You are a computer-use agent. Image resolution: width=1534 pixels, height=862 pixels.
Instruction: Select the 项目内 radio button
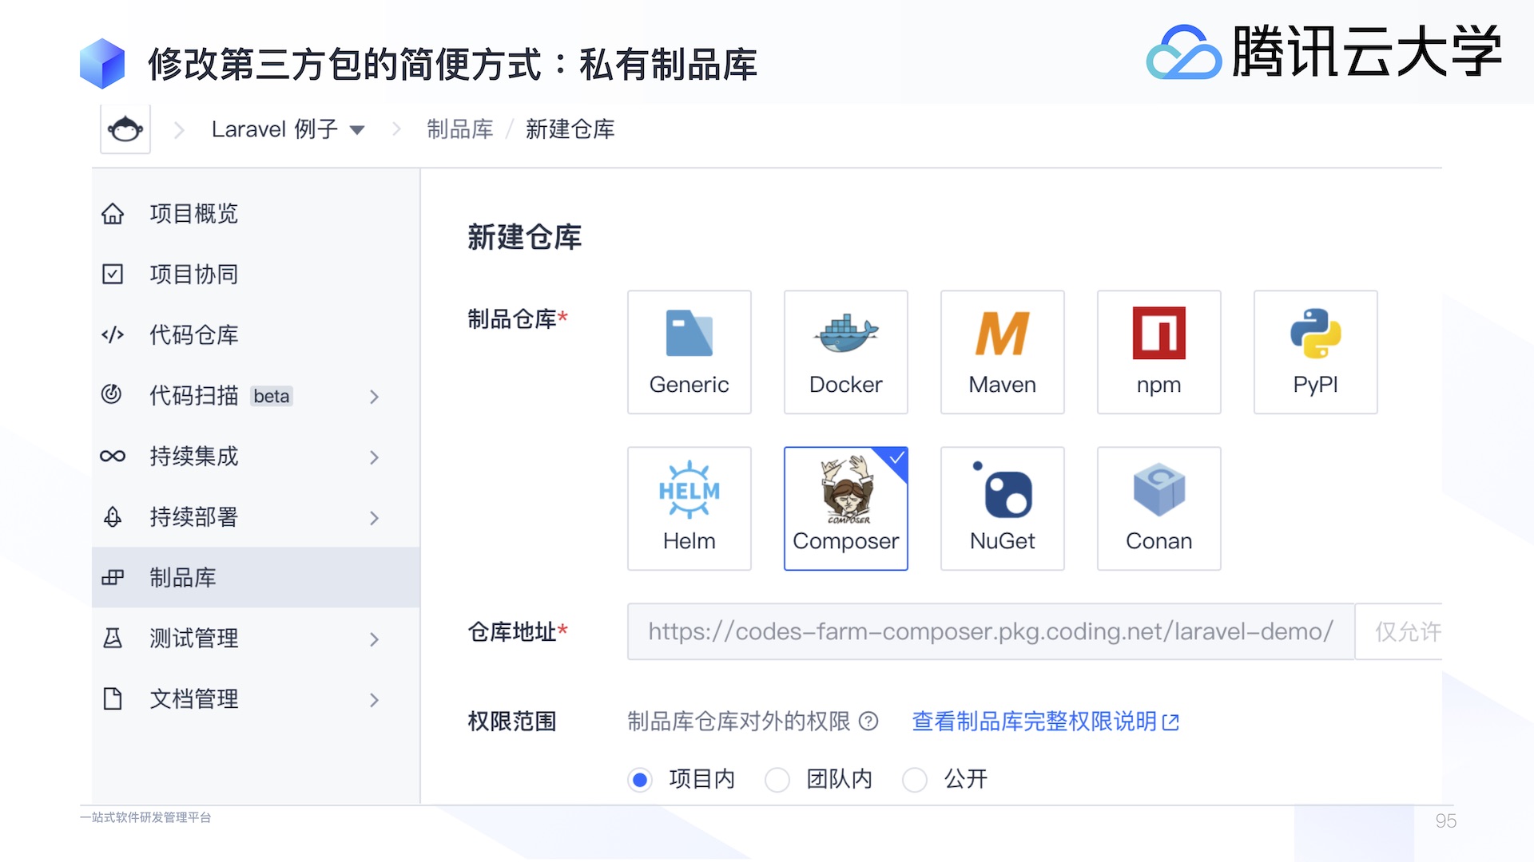[x=640, y=779]
